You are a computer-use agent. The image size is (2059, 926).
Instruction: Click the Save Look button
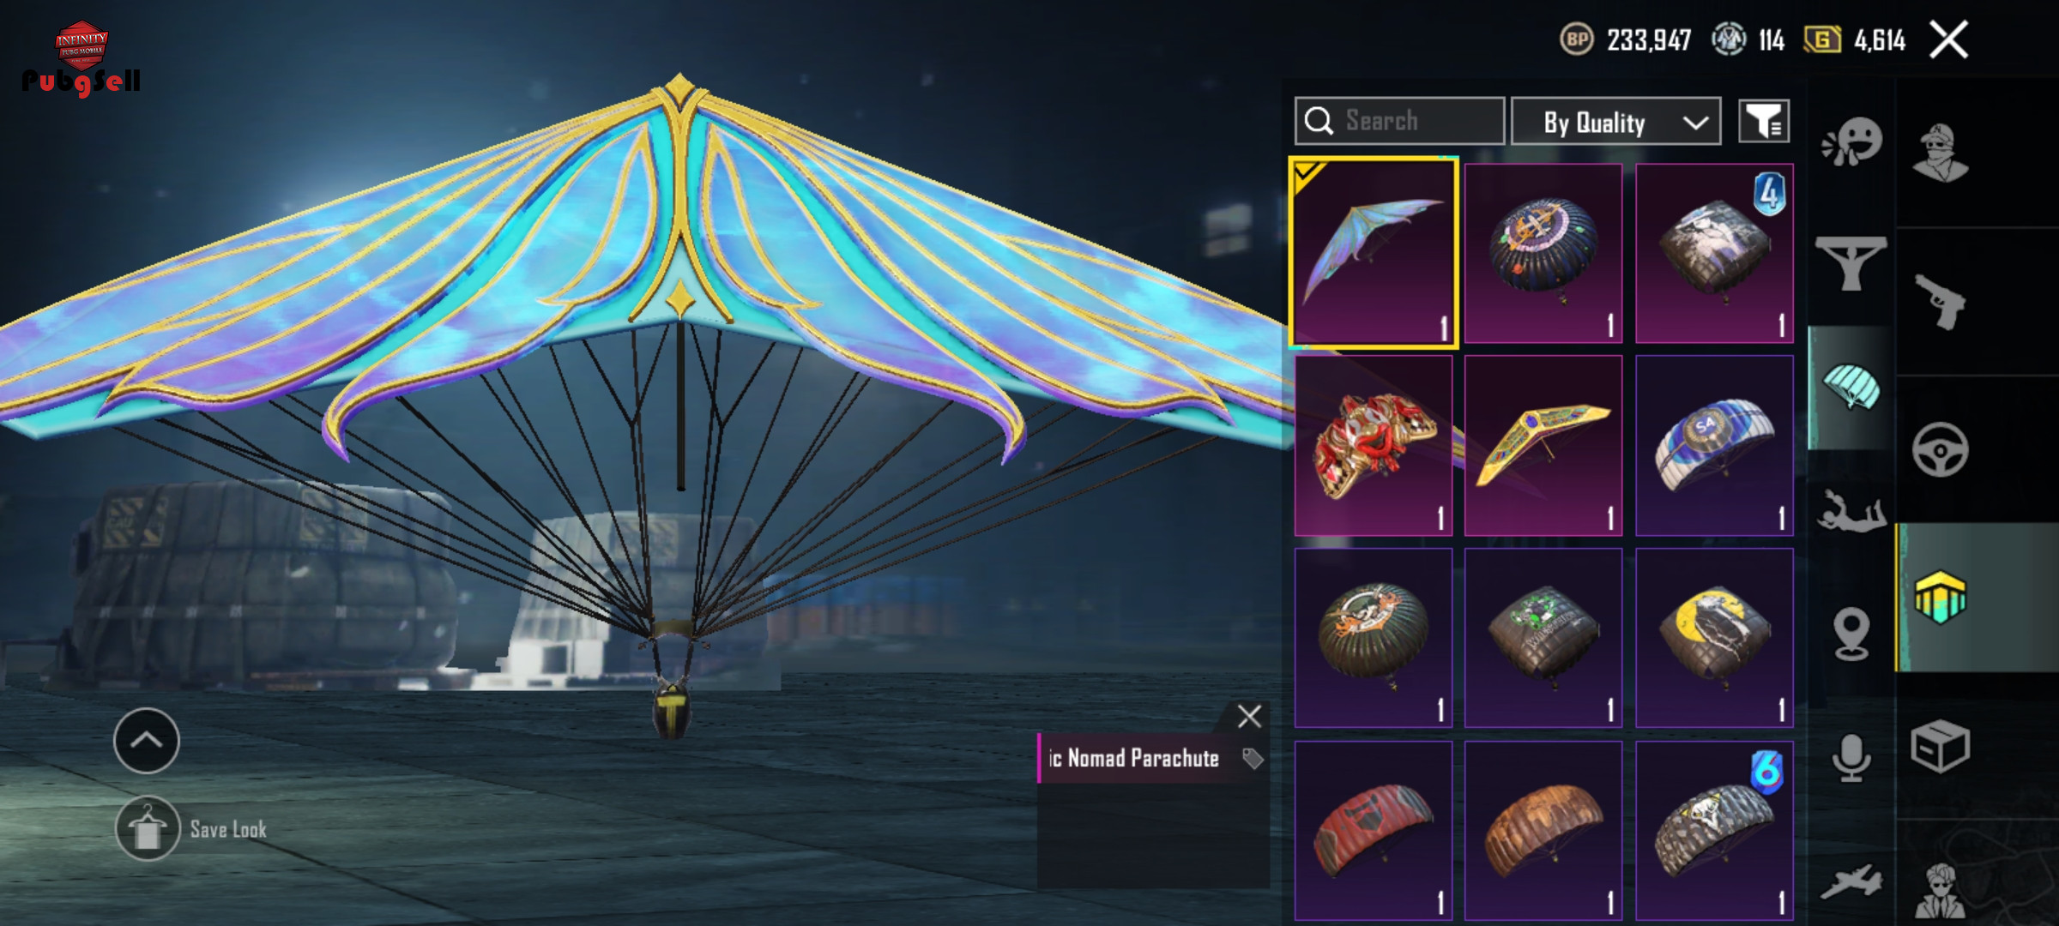coord(191,829)
